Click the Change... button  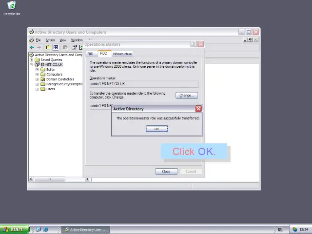[187, 96]
